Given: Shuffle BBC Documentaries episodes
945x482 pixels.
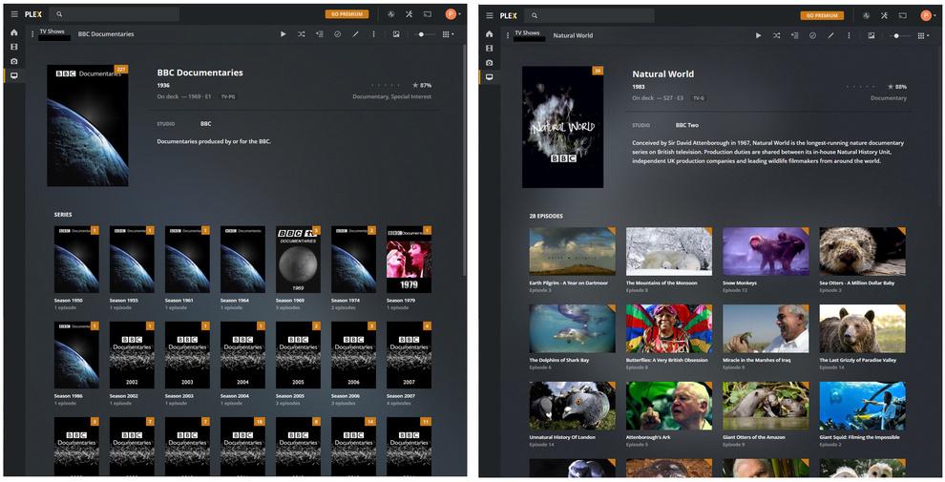Looking at the screenshot, I should pyautogui.click(x=301, y=34).
